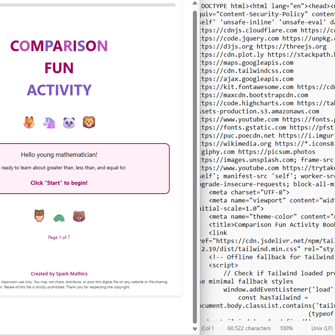Click the horizontal bar at page top
This screenshot has height=335, width=335.
[88, 5]
